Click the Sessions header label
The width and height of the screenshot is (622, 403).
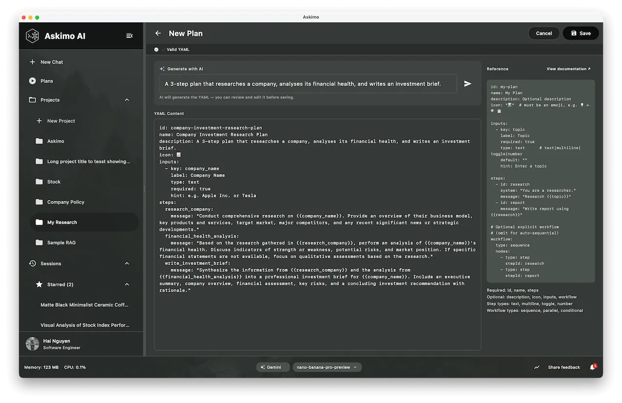point(51,263)
